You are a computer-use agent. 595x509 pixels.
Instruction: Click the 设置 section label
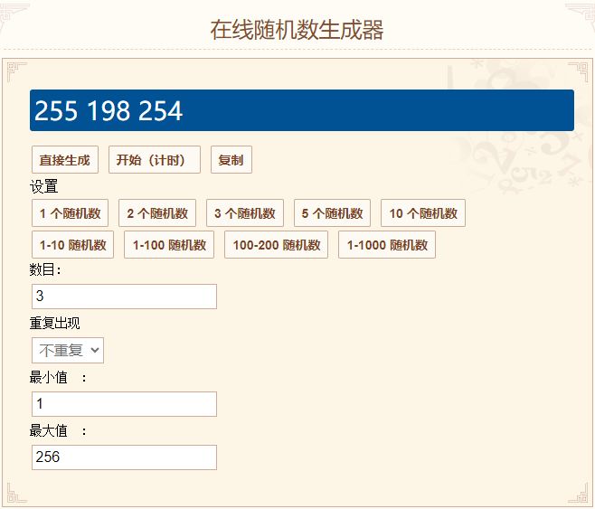click(44, 186)
